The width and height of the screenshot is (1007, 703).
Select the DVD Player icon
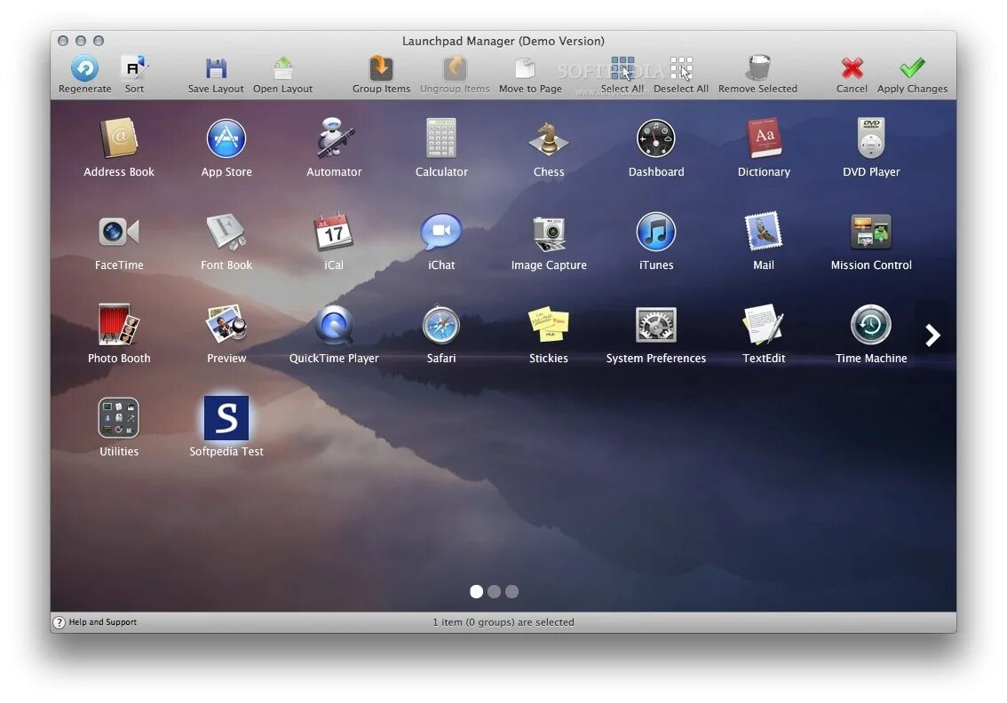[871, 138]
